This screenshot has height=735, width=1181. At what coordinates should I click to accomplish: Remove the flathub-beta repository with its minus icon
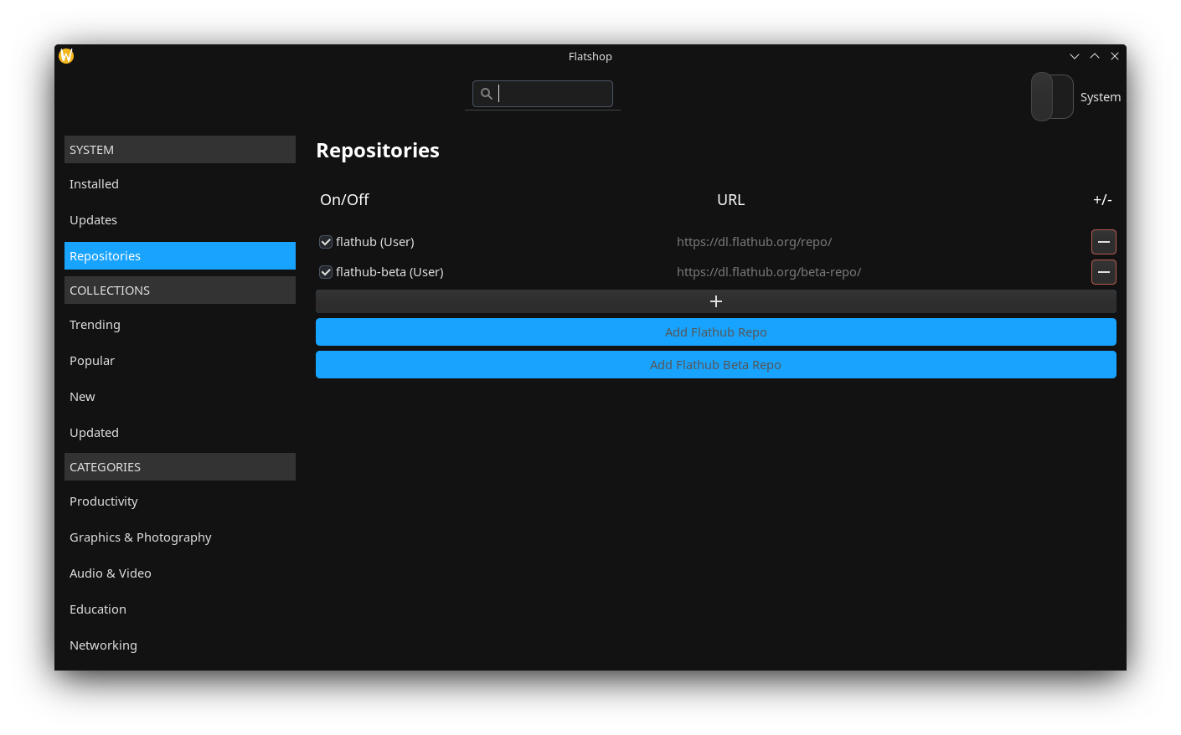(x=1103, y=271)
